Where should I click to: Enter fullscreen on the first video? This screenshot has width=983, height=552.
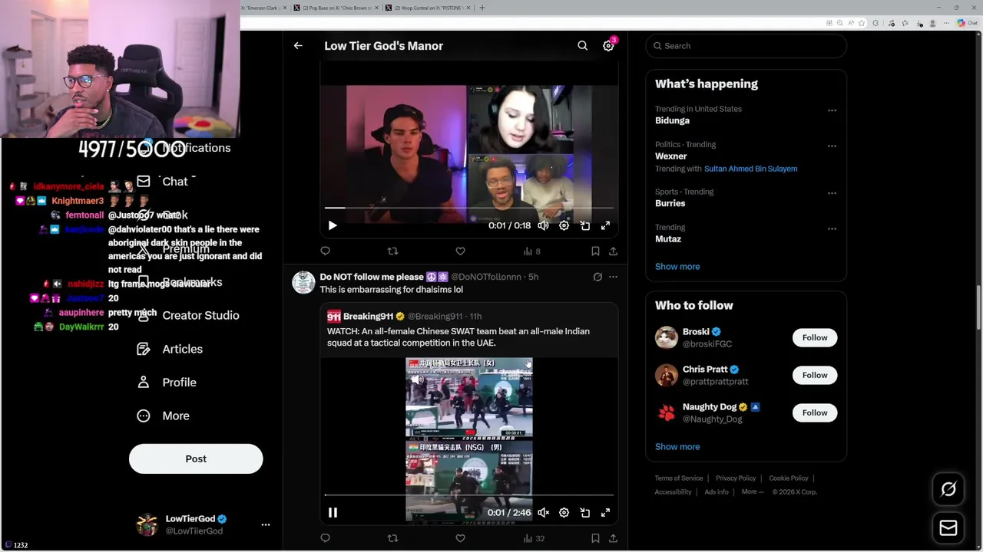click(x=605, y=225)
